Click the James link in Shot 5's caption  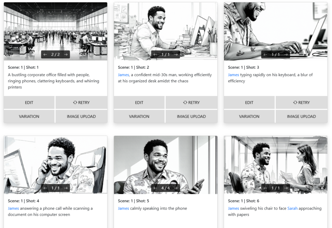coord(123,208)
